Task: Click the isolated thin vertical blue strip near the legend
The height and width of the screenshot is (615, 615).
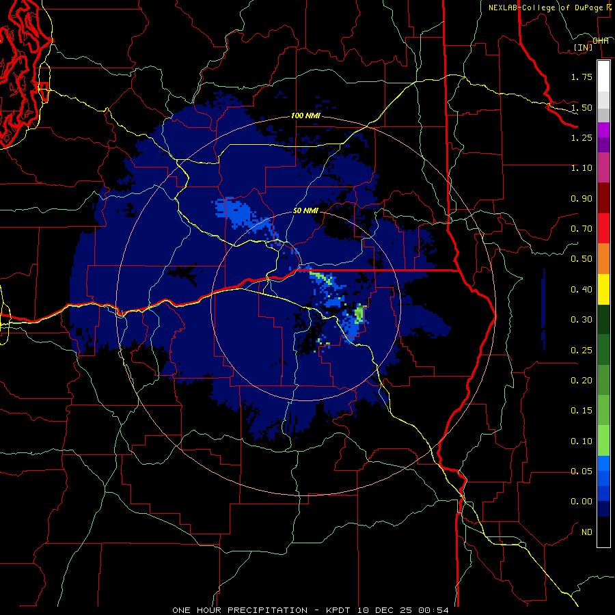Action: click(543, 309)
